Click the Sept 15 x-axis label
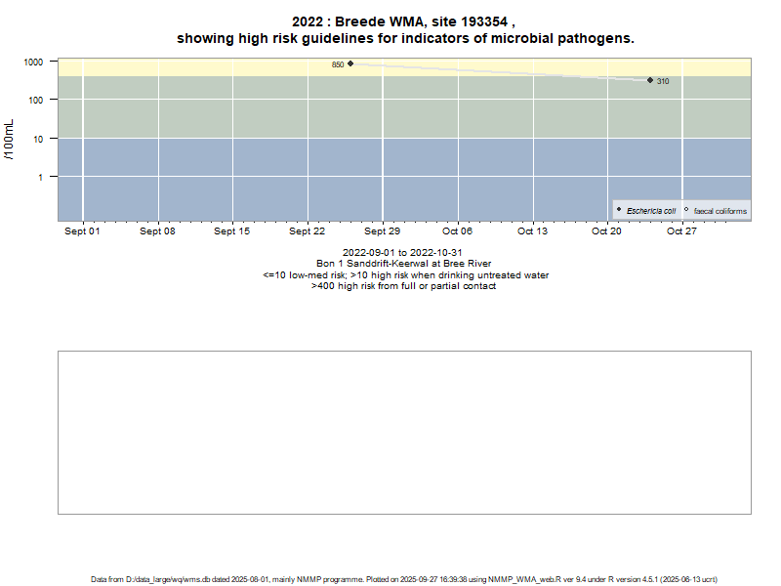The image size is (781, 586). pyautogui.click(x=232, y=231)
